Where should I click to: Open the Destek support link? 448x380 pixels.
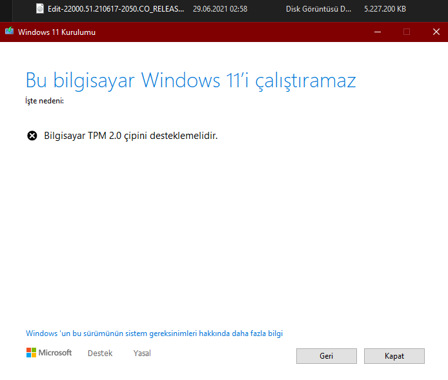(100, 354)
